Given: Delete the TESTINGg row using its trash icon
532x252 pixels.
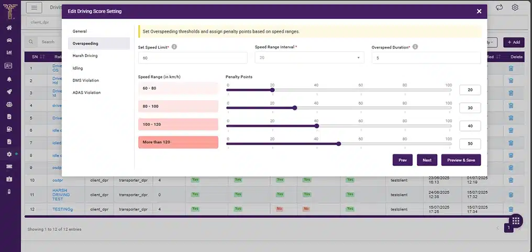Looking at the screenshot, I should pyautogui.click(x=511, y=209).
